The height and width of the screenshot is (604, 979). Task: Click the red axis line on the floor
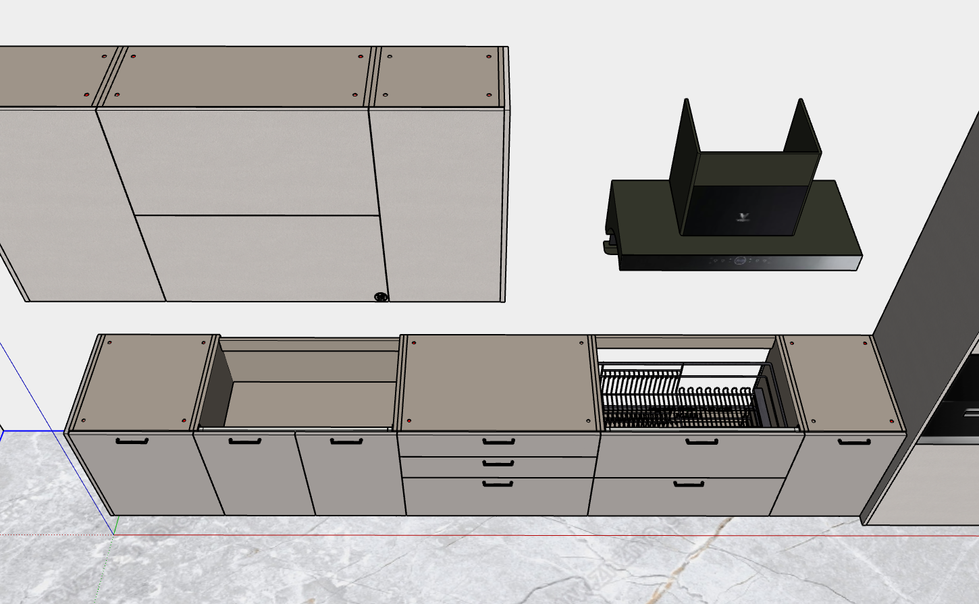[x=540, y=536]
